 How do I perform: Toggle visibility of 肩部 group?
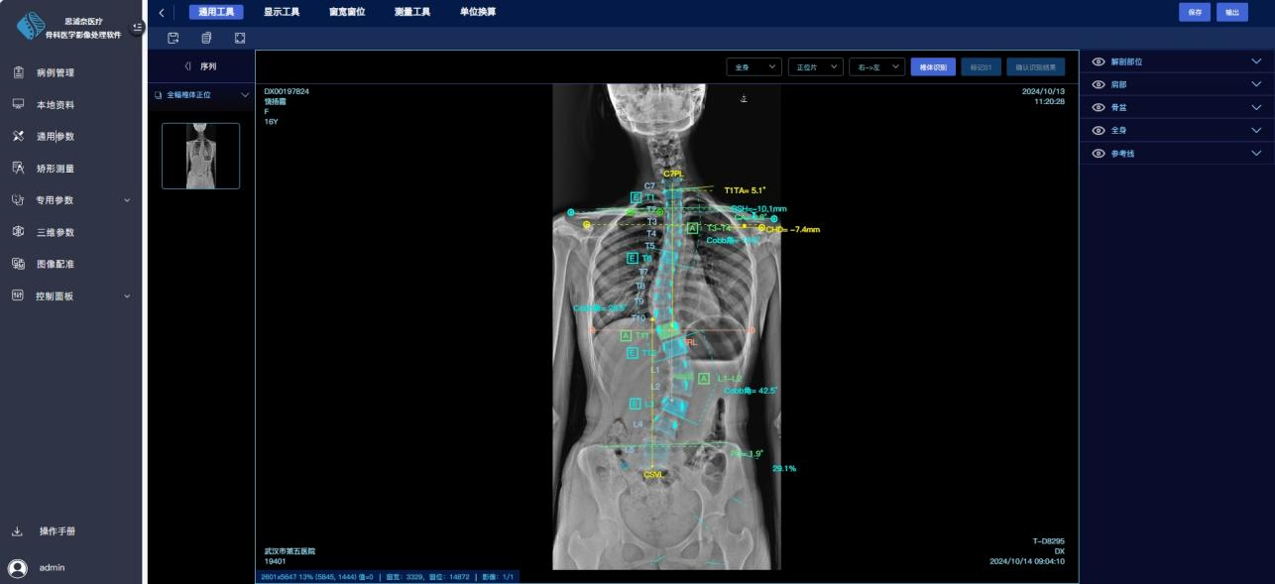pyautogui.click(x=1098, y=84)
